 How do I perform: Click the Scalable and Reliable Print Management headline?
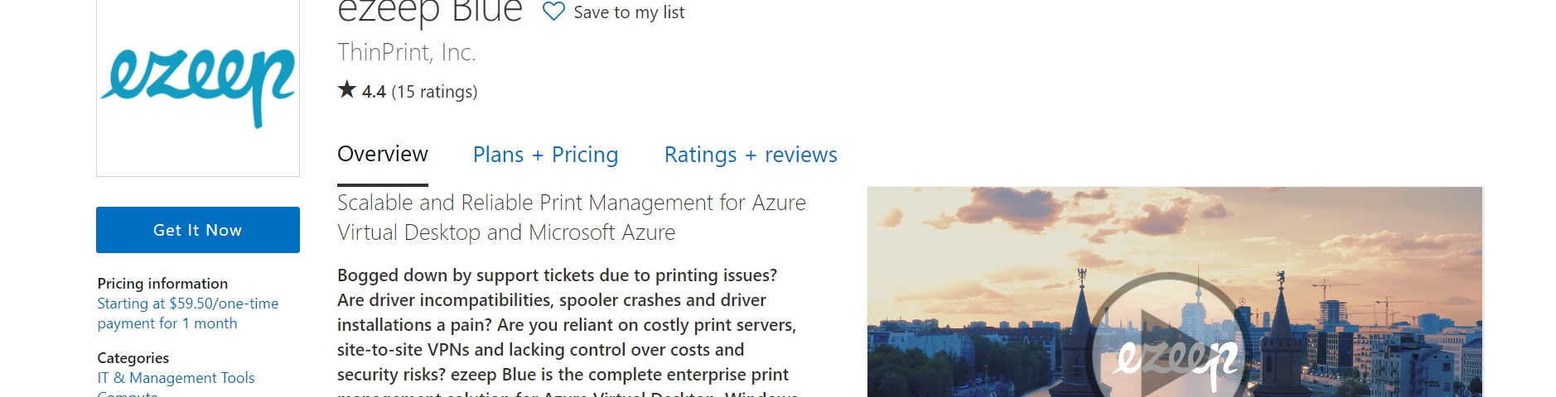point(571,218)
